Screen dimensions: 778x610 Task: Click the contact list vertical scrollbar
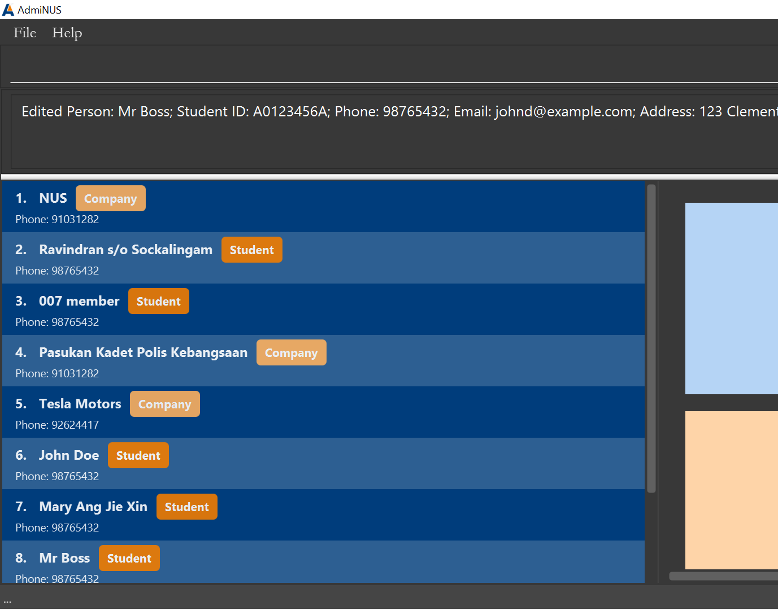point(651,338)
